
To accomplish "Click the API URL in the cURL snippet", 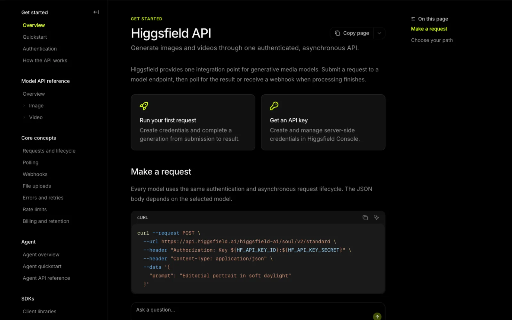I will pyautogui.click(x=246, y=242).
